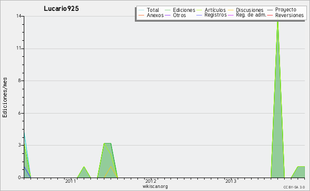Select the Registros legend label
The width and height of the screenshot is (310, 191).
coord(215,15)
